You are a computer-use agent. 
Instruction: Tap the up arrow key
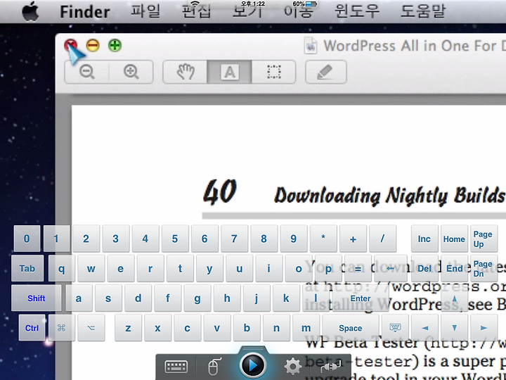[x=455, y=298]
